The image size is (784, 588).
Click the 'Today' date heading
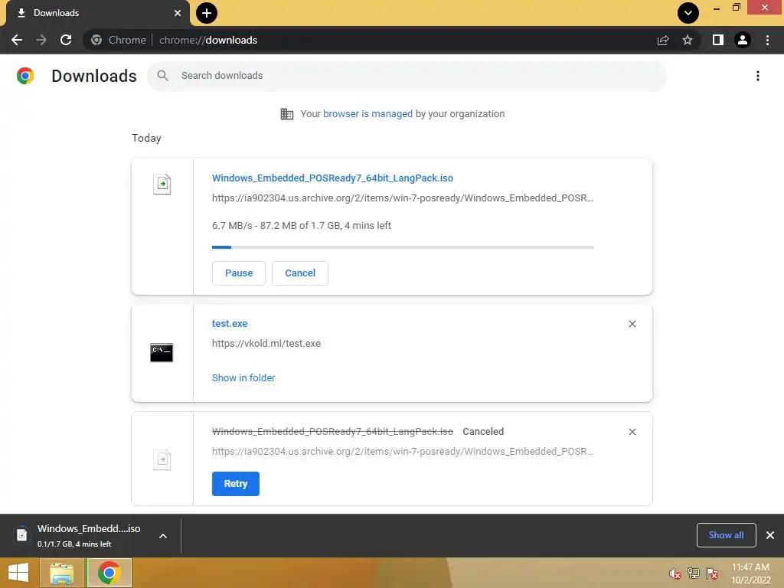click(146, 138)
